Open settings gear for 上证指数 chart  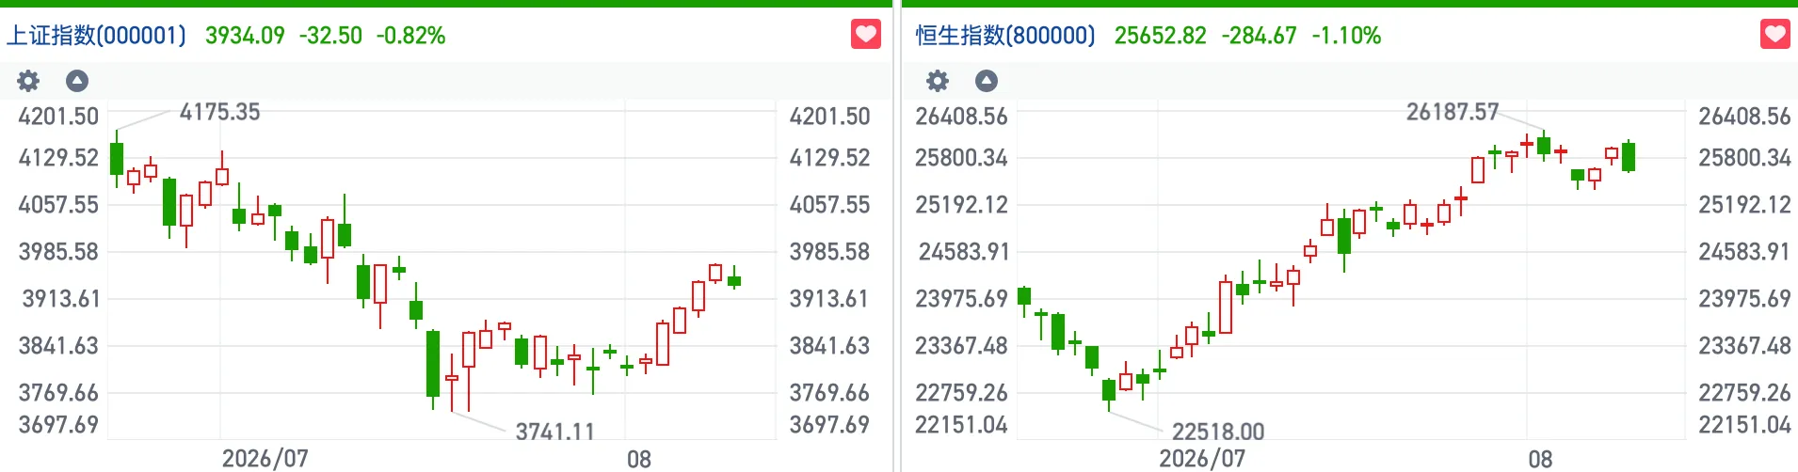pos(29,81)
